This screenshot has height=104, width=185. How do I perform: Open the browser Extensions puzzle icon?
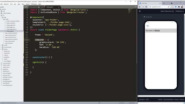click(x=179, y=7)
